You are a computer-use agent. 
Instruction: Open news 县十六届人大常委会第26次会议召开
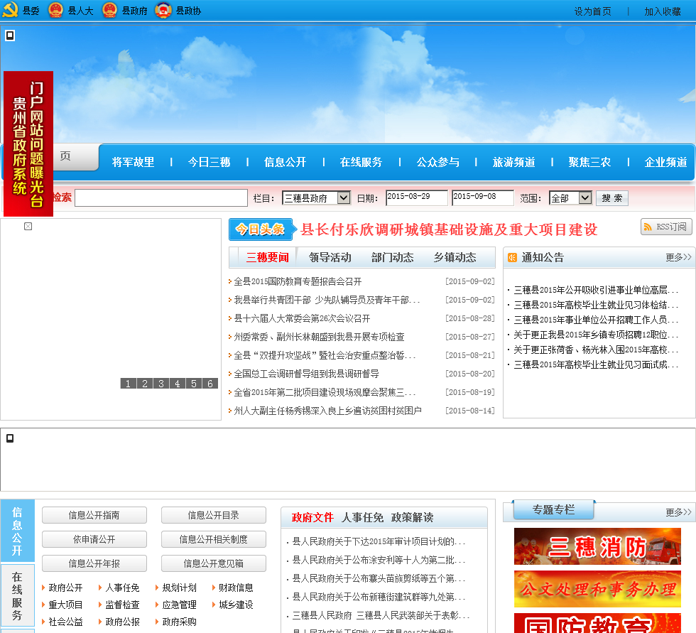[x=303, y=319]
